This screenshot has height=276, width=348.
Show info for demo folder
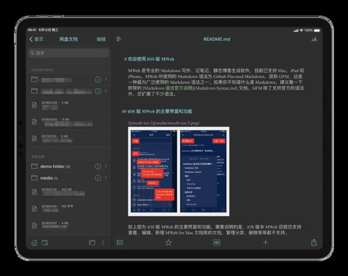[98, 166]
